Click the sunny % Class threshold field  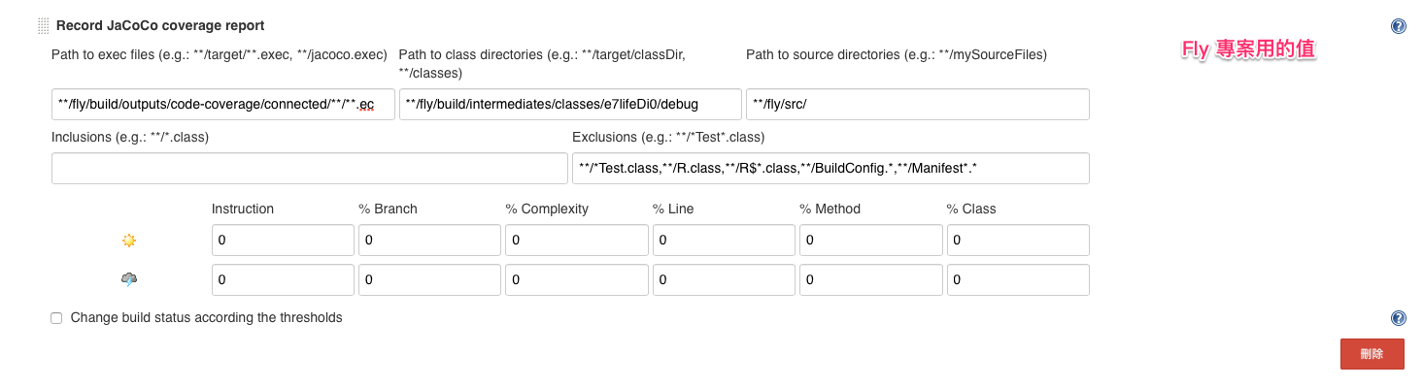tap(1018, 240)
